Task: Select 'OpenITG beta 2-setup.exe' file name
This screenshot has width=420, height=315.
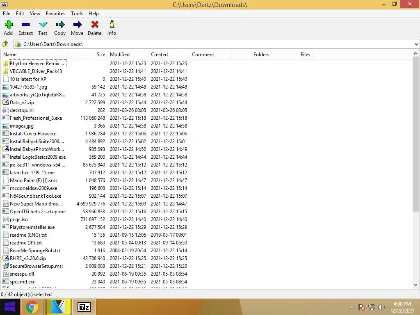Action: tap(38, 211)
